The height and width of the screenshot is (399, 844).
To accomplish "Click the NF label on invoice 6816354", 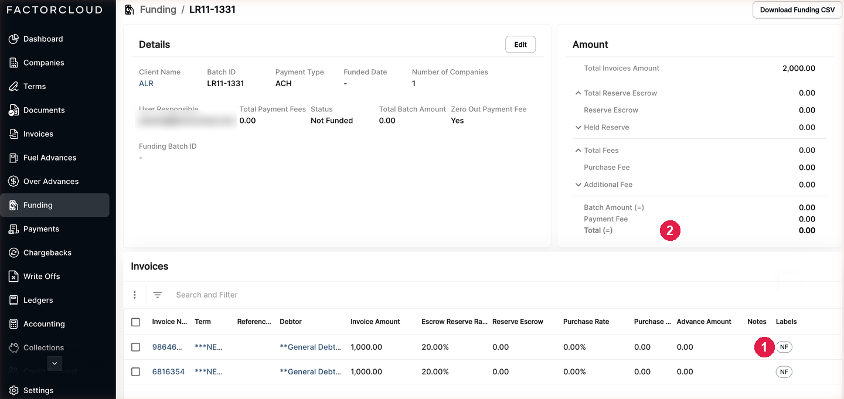I will (784, 371).
